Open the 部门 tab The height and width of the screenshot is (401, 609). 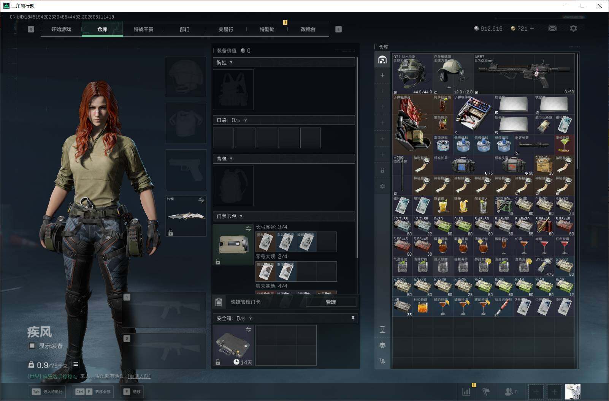point(184,29)
